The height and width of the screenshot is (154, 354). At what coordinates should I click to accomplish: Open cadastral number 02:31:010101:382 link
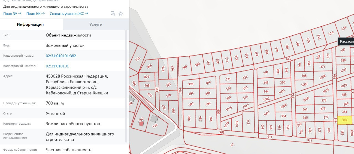pyautogui.click(x=61, y=56)
